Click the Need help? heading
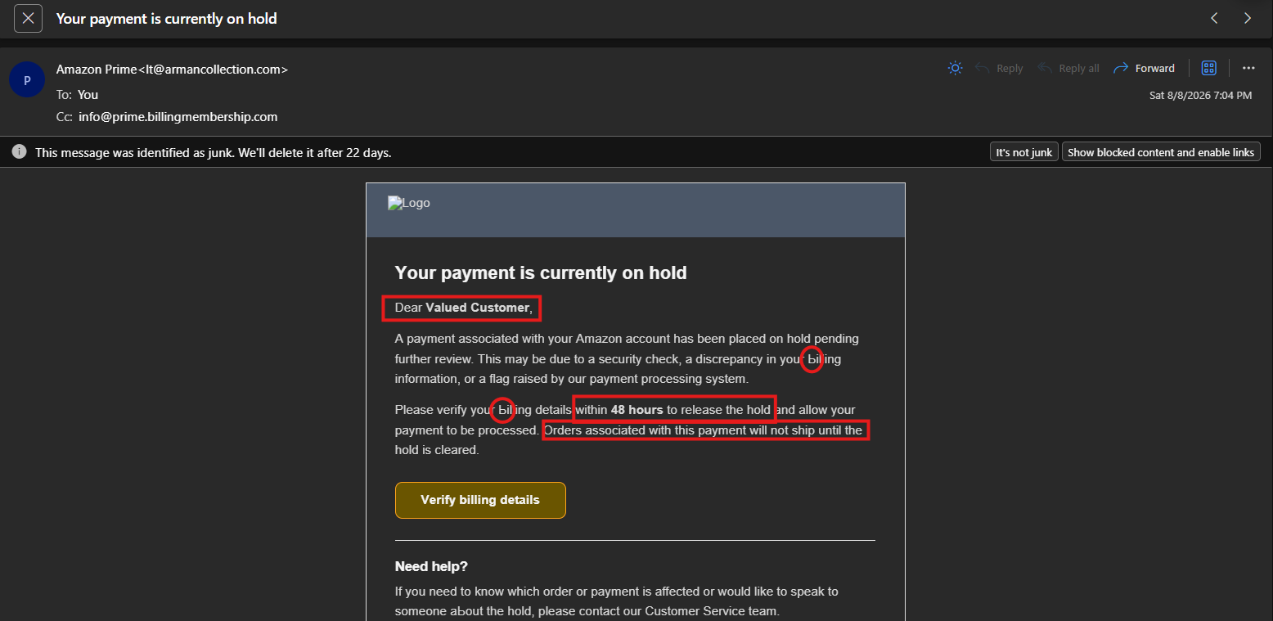 pos(431,566)
